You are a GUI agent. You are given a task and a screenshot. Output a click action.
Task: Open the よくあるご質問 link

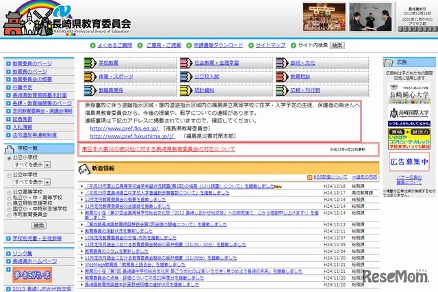pos(115,45)
